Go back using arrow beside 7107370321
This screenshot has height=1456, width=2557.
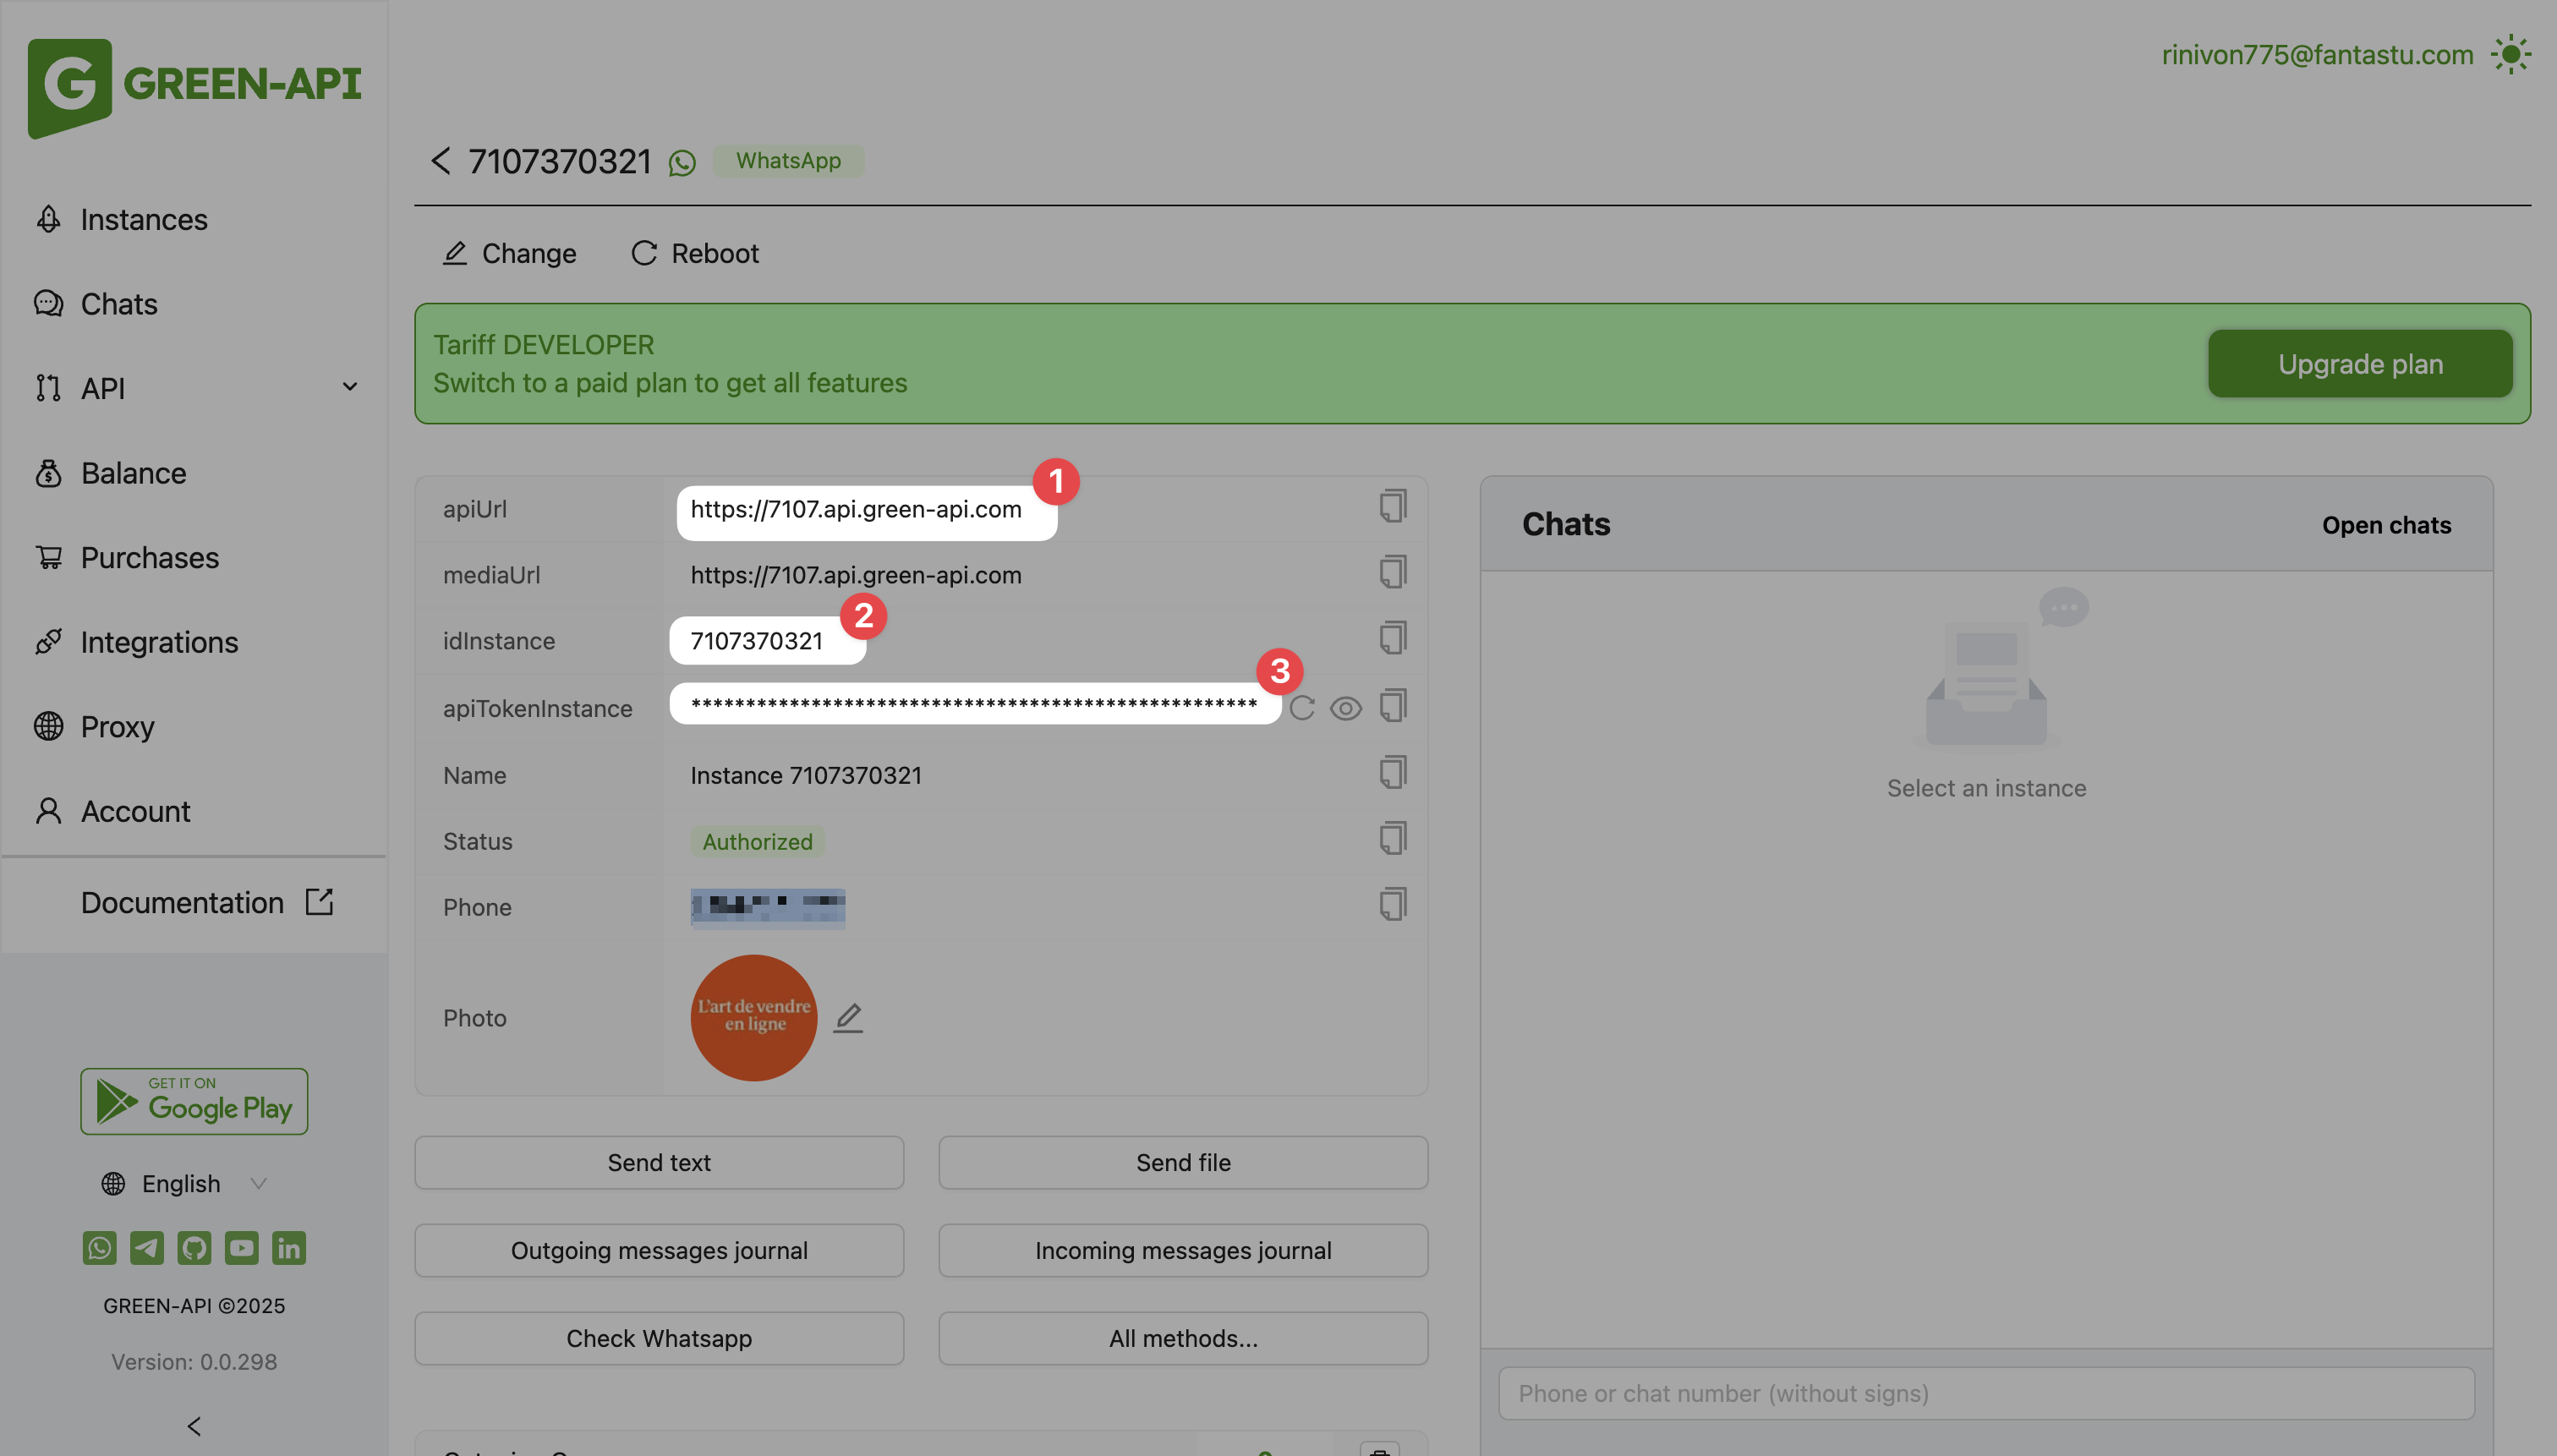440,161
